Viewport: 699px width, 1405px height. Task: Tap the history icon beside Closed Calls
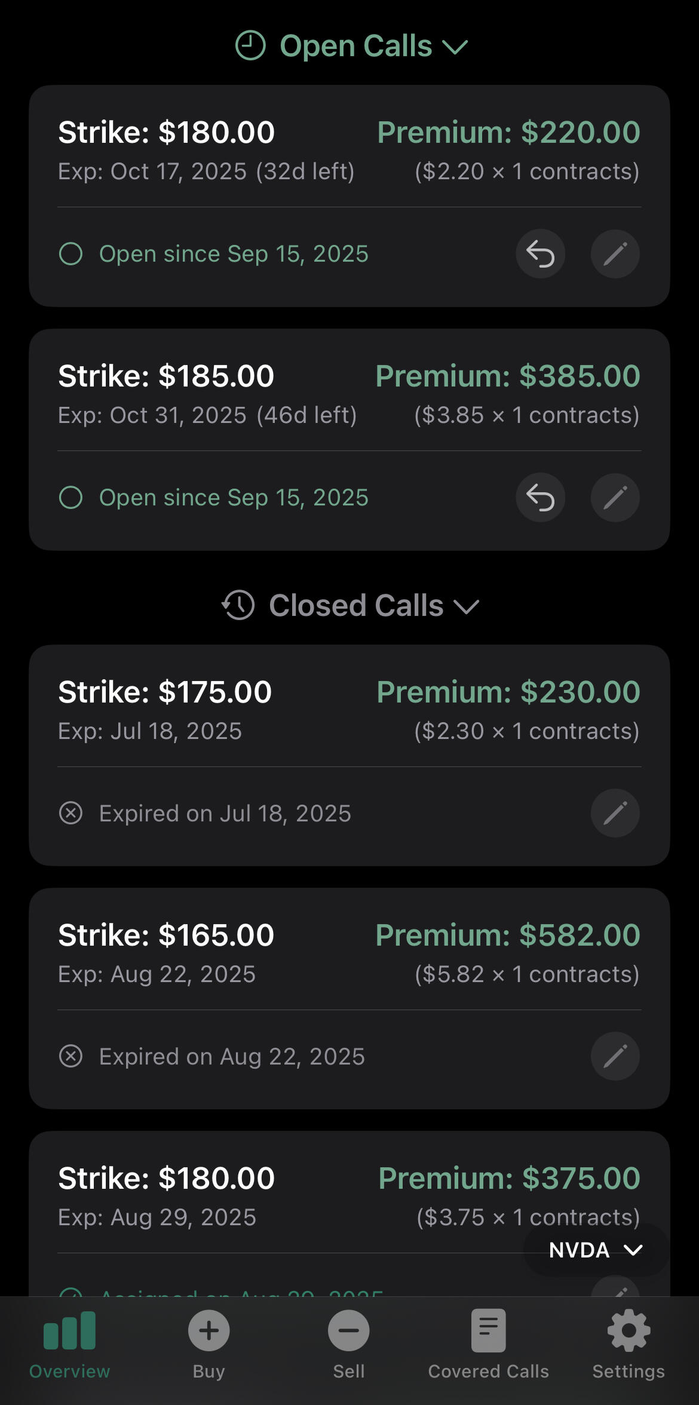tap(238, 605)
